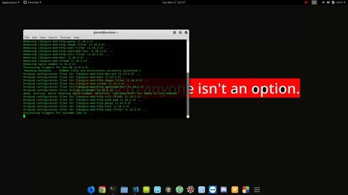Click 'Removing libnginx-mod-stream' output line
This screenshot has height=195, width=348.
click(58, 61)
